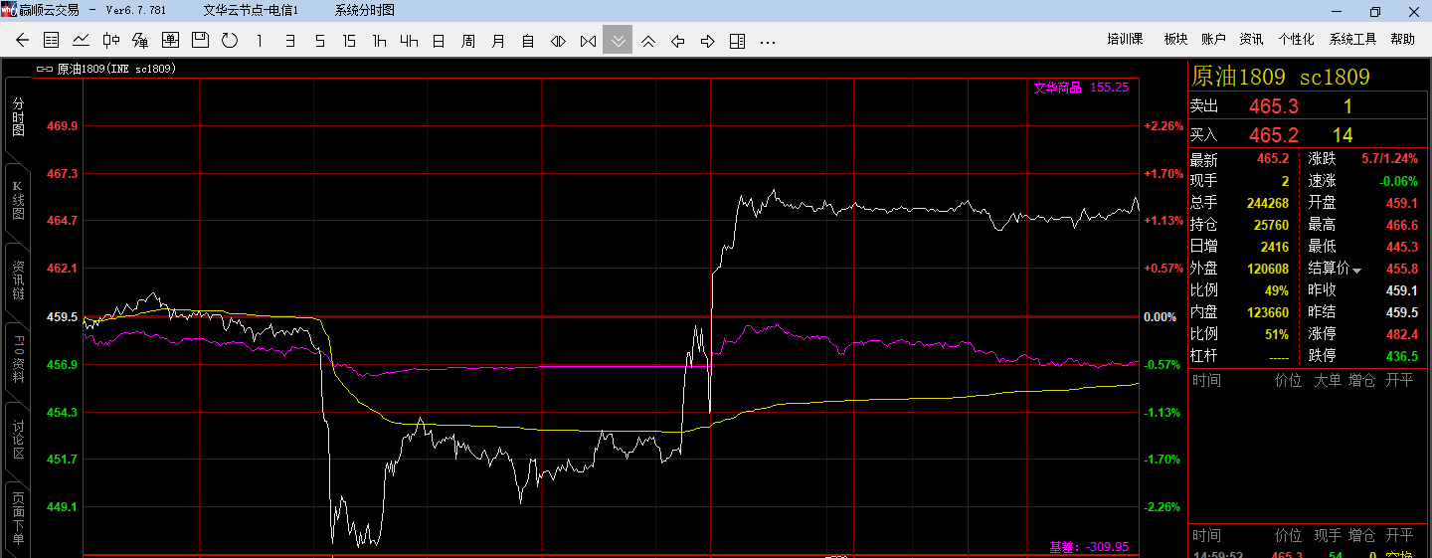The image size is (1432, 558).
Task: Toggle the link icon beside 原油1809 title
Action: [44, 70]
